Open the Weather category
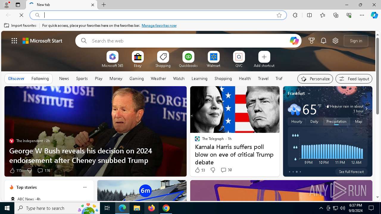Viewport: 381px width, 214px height. coord(158,79)
